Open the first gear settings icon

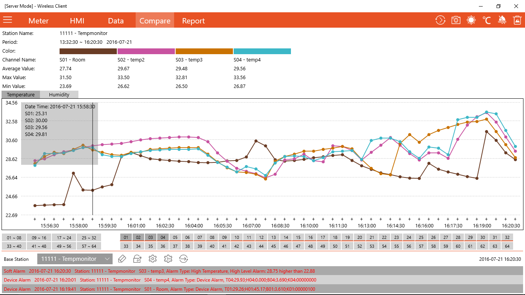(x=153, y=259)
